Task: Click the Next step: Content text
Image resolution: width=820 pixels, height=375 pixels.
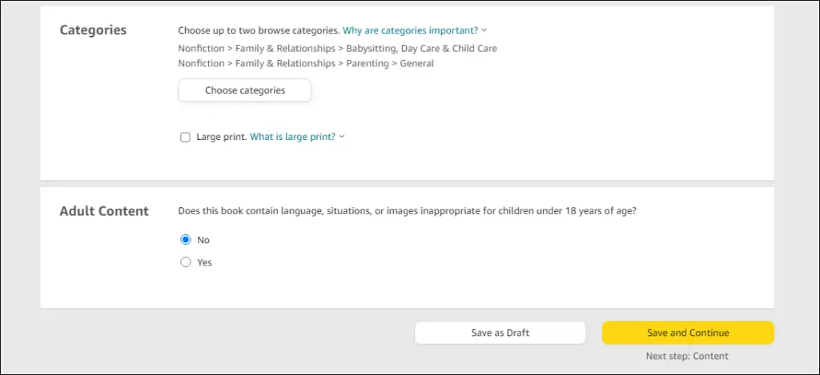Action: 687,356
